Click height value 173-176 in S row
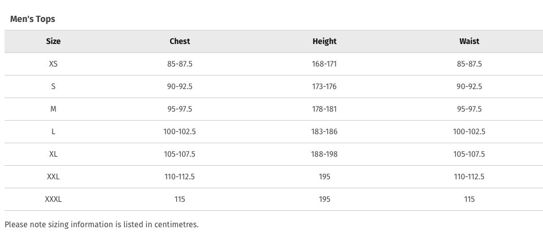Image resolution: width=543 pixels, height=243 pixels. [x=324, y=86]
